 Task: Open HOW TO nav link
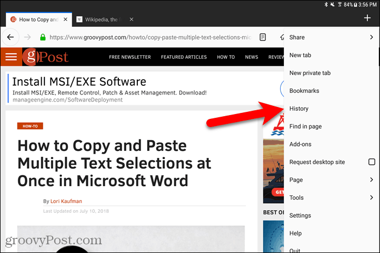[x=226, y=57]
